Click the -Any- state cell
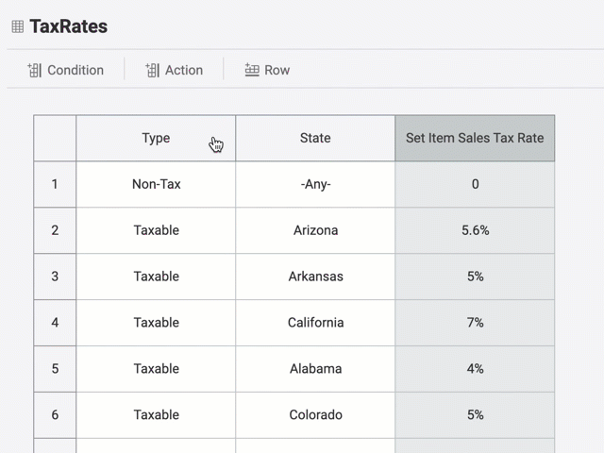 pos(315,184)
